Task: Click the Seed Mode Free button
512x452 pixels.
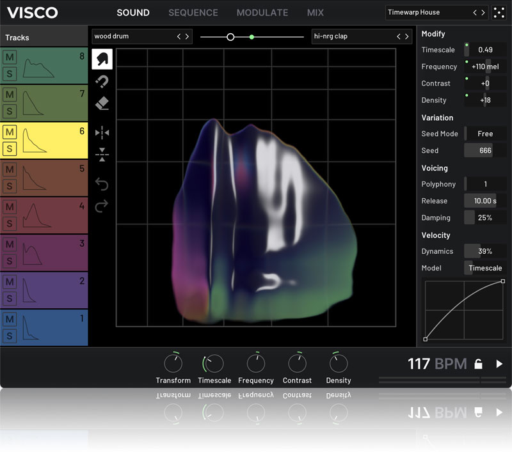Action: click(x=485, y=134)
